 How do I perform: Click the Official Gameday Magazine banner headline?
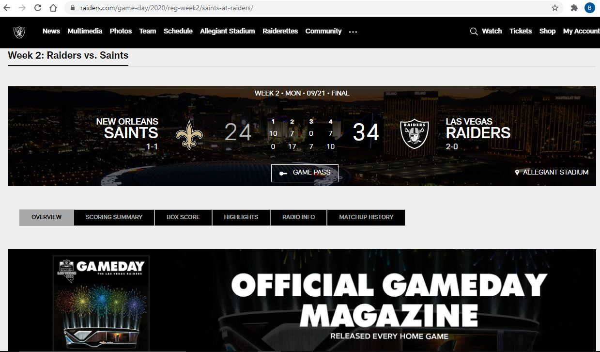pos(389,299)
